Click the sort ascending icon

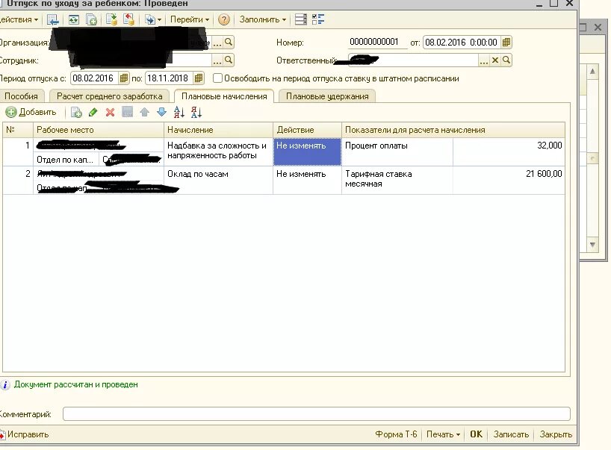[x=179, y=113]
